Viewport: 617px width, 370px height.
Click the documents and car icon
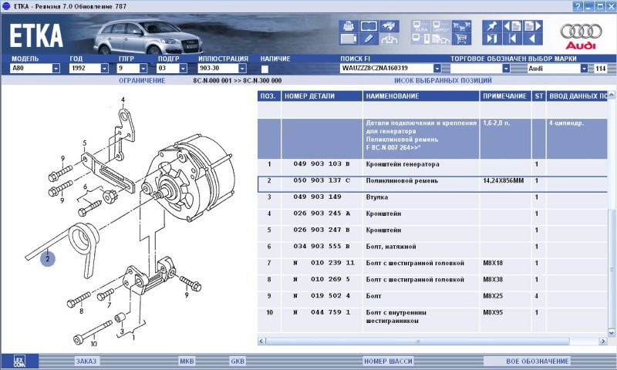pos(441,39)
